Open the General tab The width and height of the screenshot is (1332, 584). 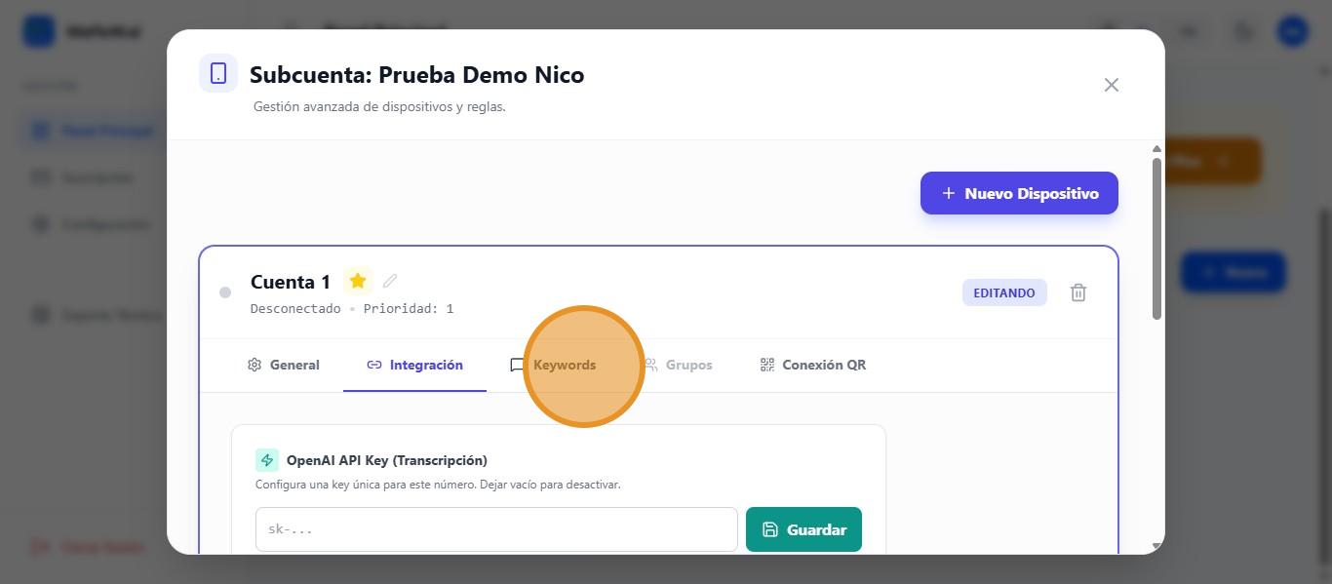pyautogui.click(x=284, y=365)
